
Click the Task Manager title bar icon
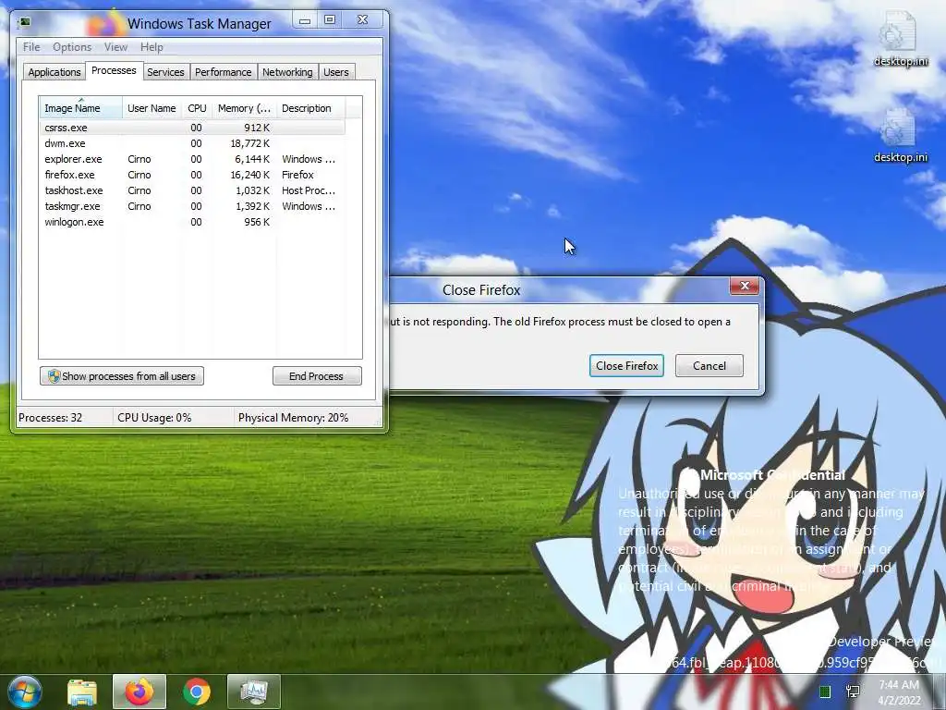[x=25, y=23]
